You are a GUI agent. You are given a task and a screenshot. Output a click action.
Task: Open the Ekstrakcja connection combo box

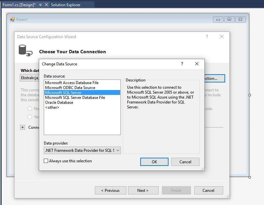click(x=30, y=78)
